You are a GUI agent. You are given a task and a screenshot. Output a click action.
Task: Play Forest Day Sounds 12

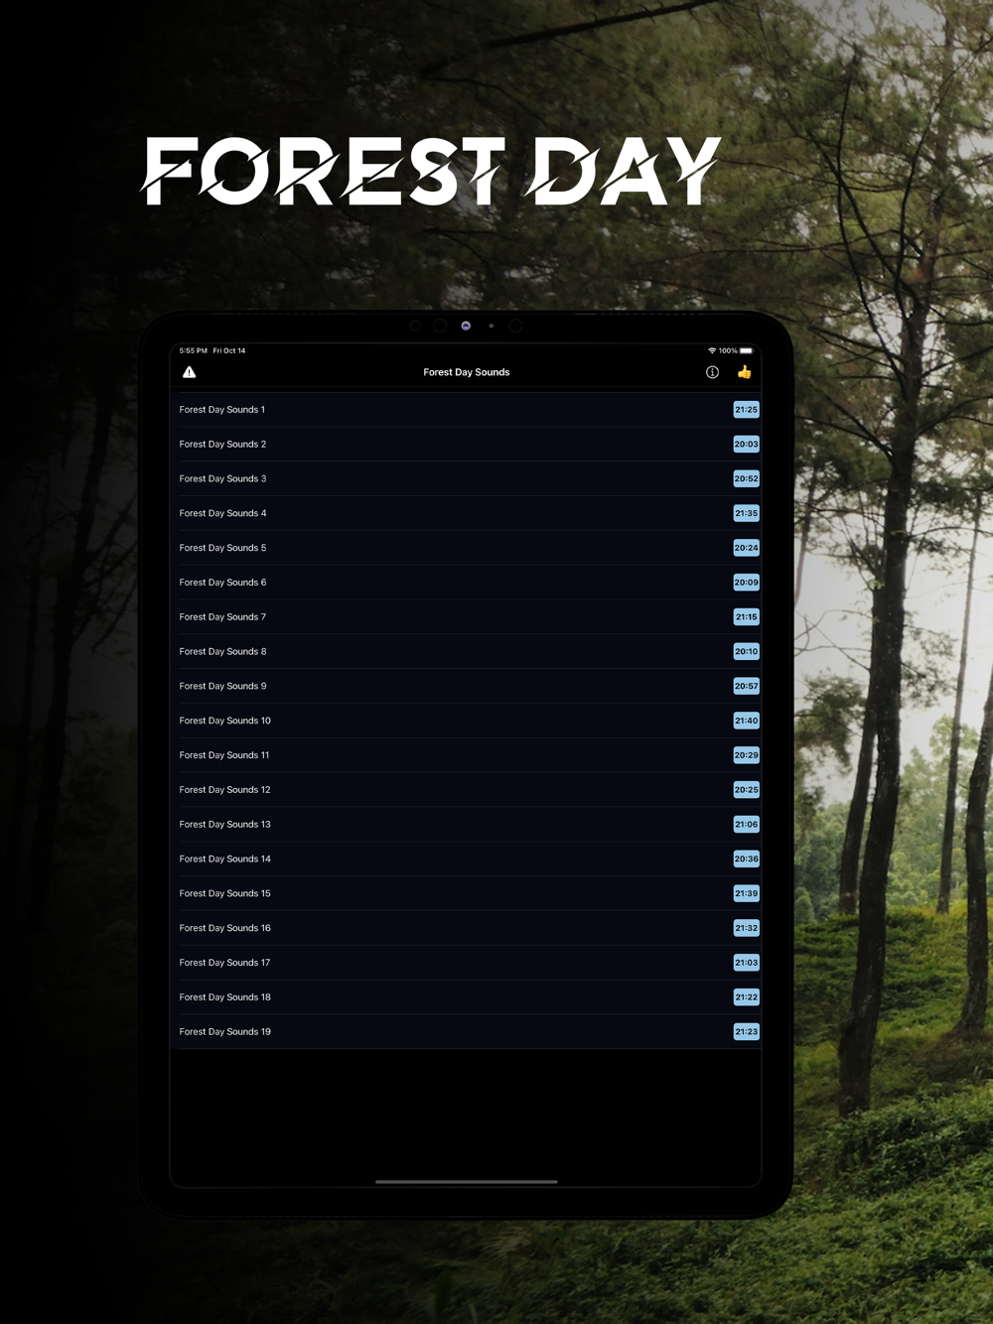pyautogui.click(x=466, y=790)
